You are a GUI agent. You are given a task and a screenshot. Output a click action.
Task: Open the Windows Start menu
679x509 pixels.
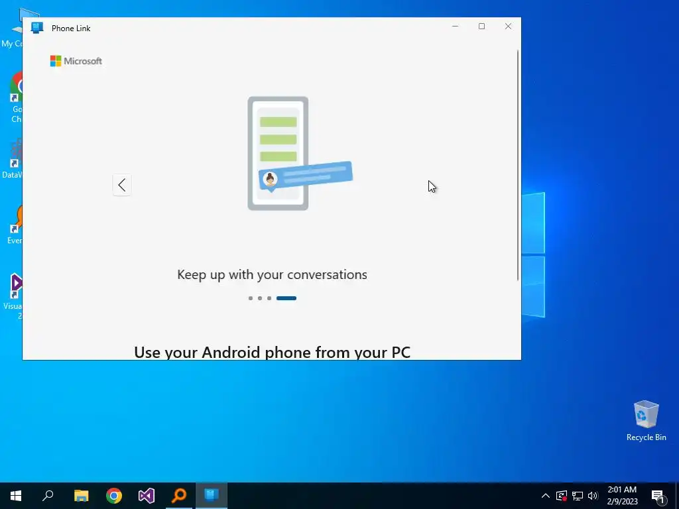point(16,496)
